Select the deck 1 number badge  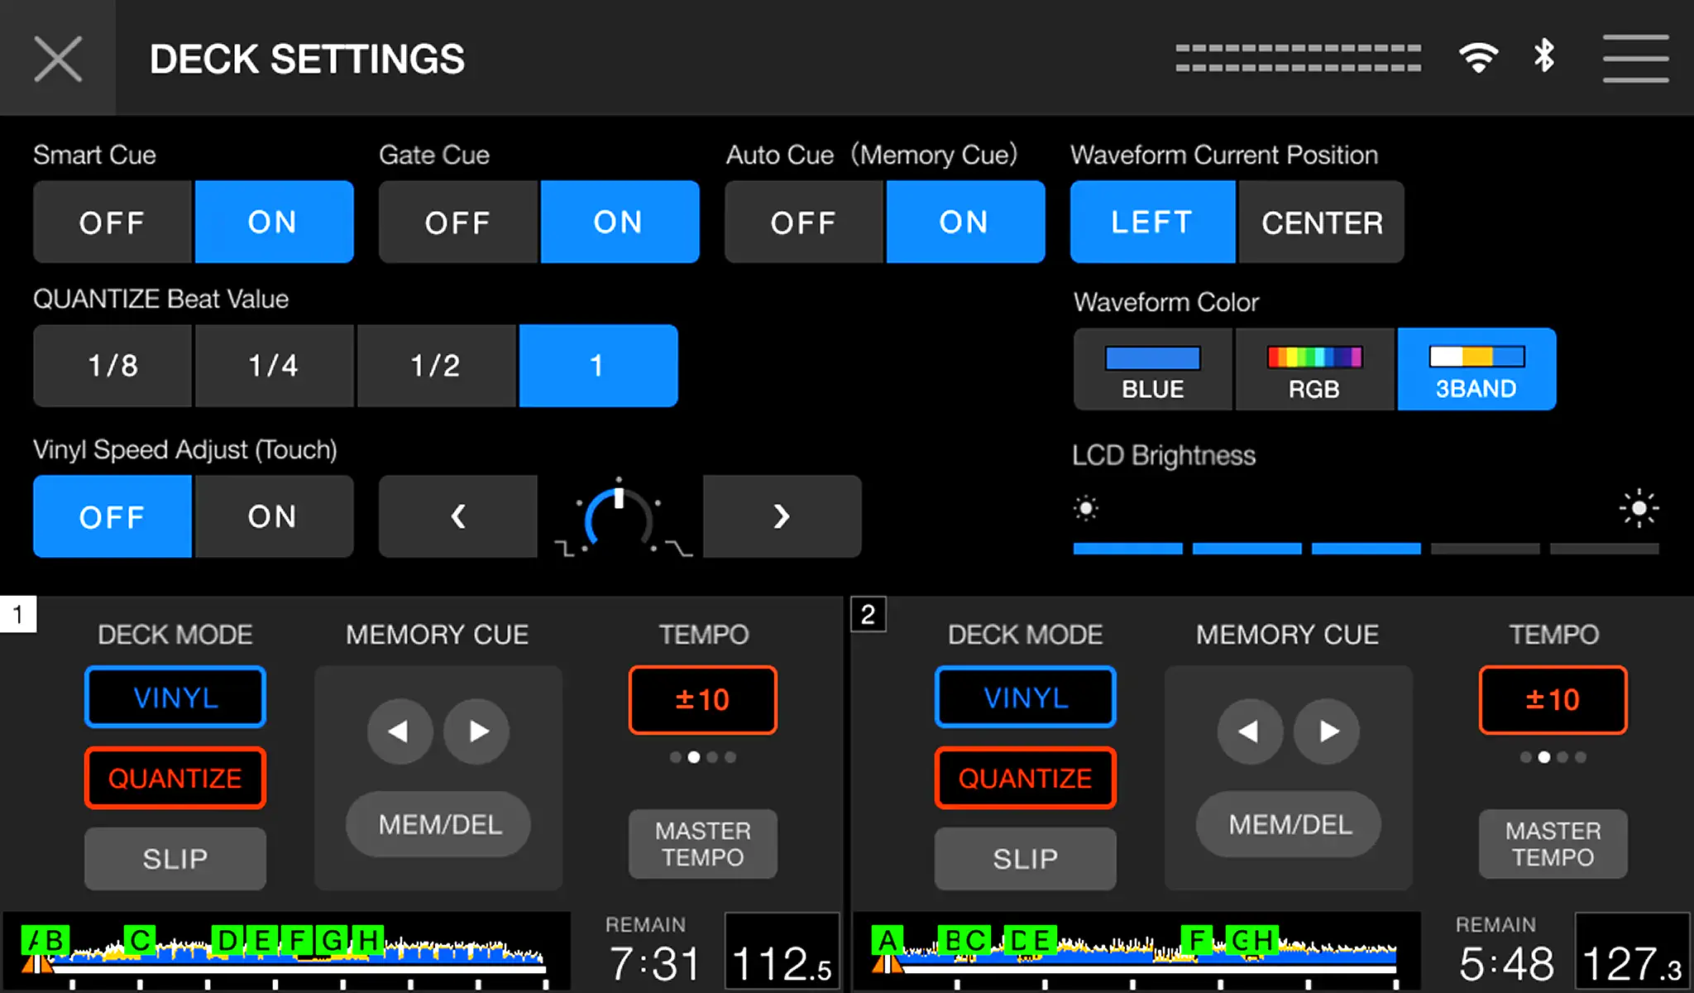coord(18,614)
